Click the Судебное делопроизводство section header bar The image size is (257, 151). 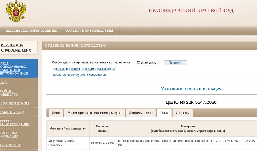click(149, 46)
